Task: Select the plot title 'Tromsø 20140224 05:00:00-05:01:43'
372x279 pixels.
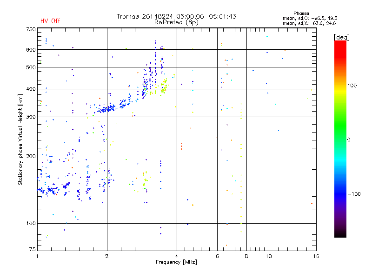Action: click(176, 16)
